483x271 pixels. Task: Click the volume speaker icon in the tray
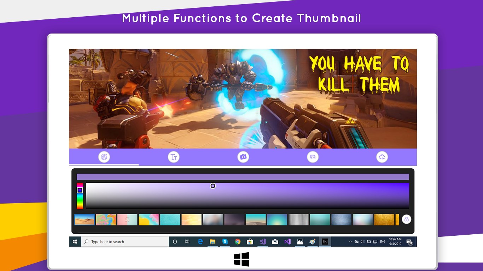pyautogui.click(x=362, y=242)
